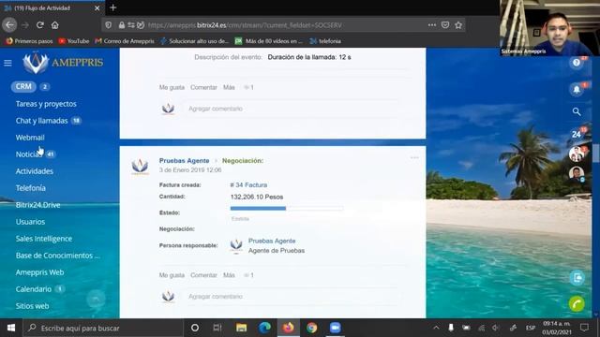This screenshot has height=337, width=600.
Task: Click the Pruebas Agente post avatar
Action: pos(140,167)
